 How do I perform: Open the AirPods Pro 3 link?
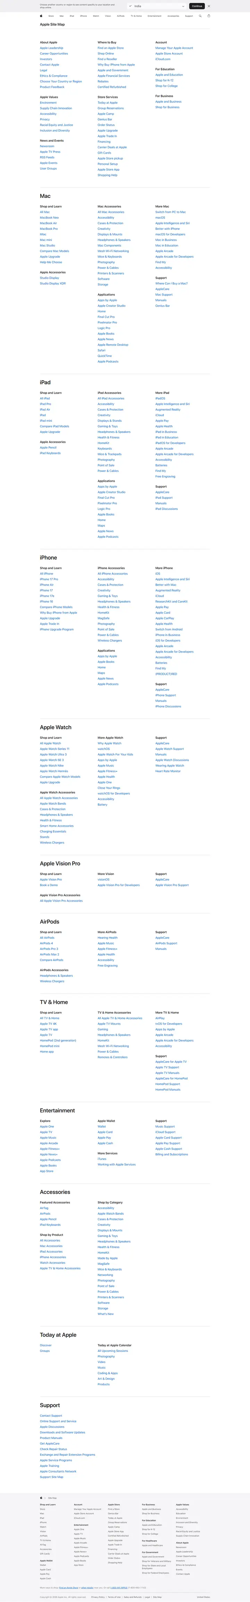point(49,949)
